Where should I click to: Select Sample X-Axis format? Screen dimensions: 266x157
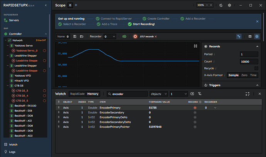tap(234, 75)
